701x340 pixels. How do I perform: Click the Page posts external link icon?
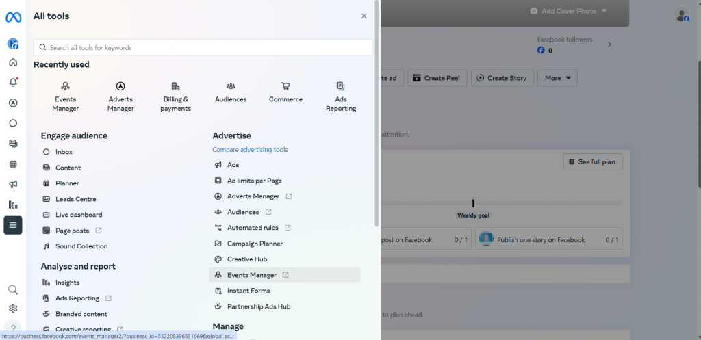(x=99, y=231)
